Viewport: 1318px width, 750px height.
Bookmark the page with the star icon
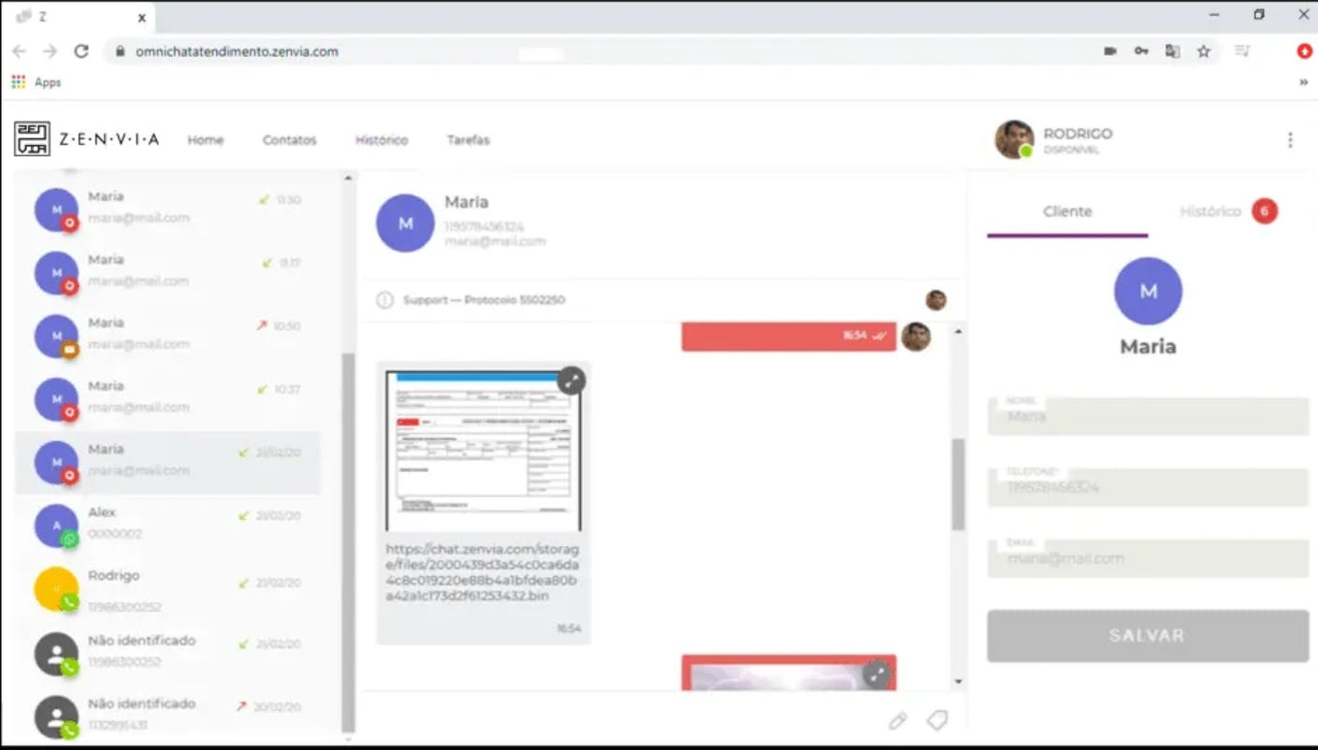[x=1204, y=51]
